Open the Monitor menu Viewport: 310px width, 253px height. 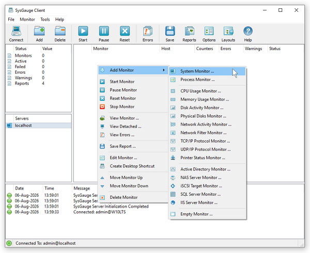click(27, 19)
